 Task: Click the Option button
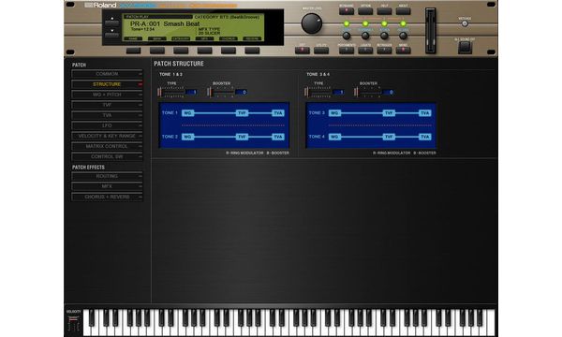point(365,11)
